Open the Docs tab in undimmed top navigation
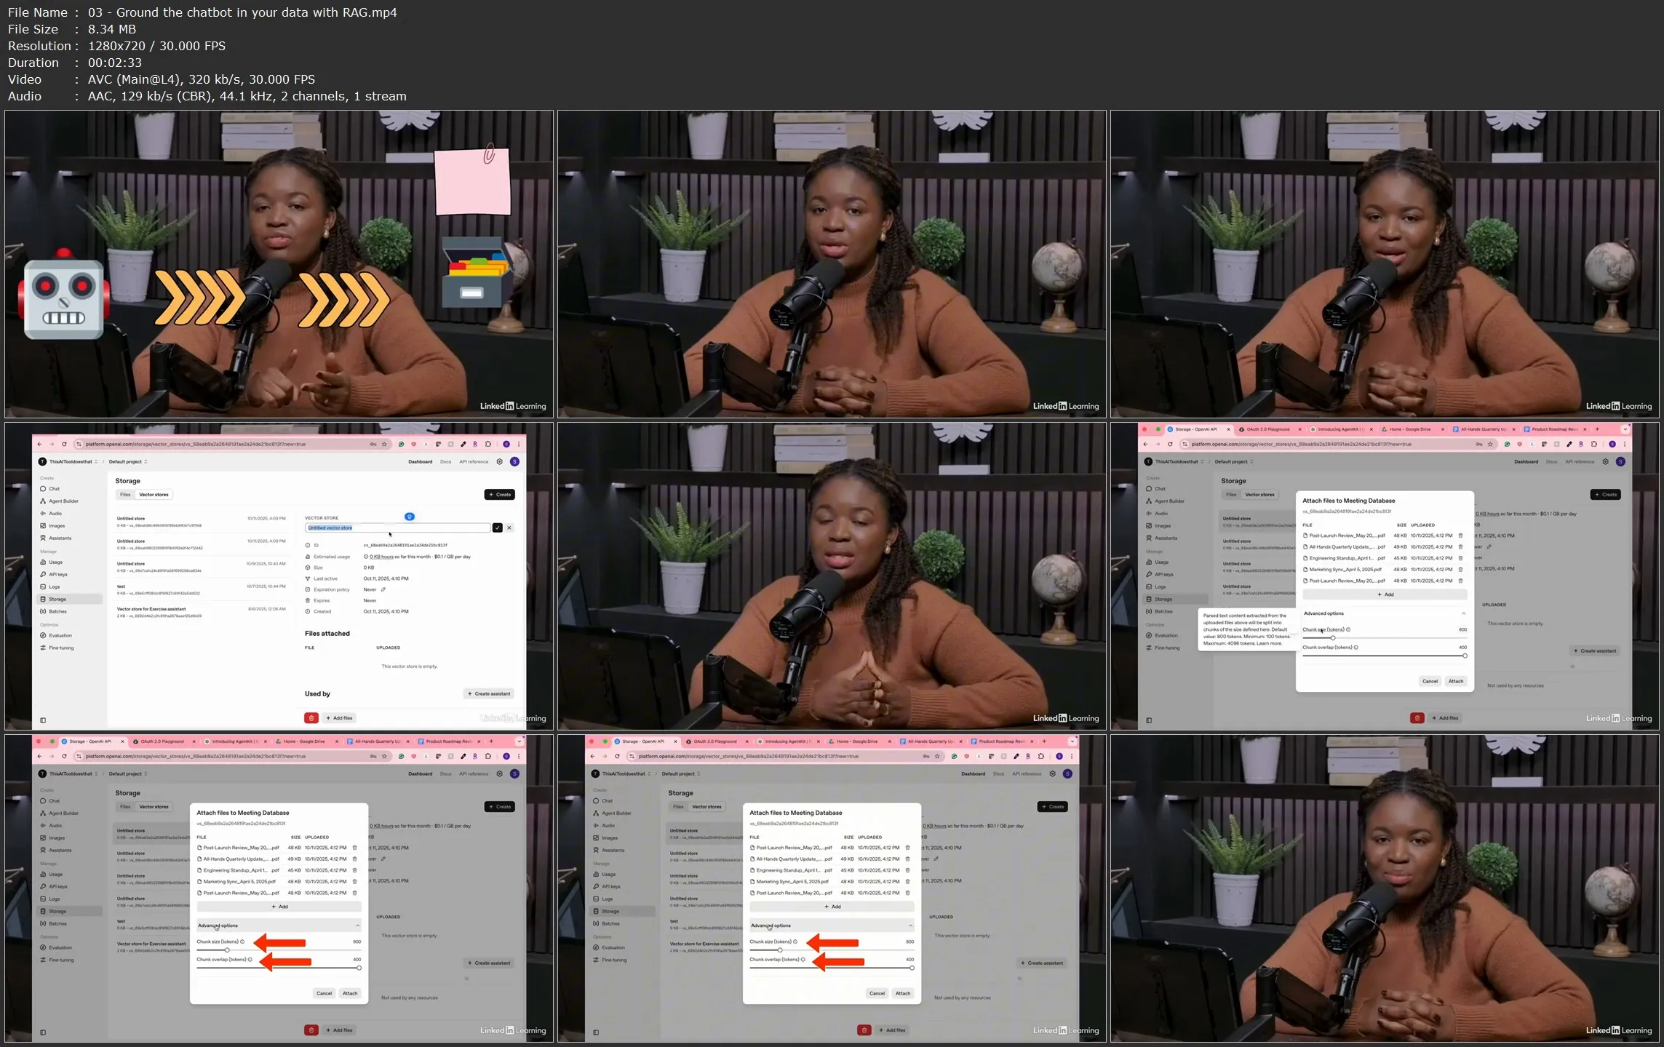The width and height of the screenshot is (1664, 1047). tap(445, 461)
